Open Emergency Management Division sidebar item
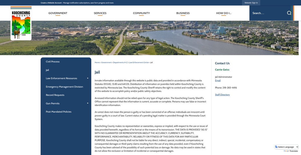Viewport: 301px width, 155px height. pyautogui.click(x=64, y=87)
